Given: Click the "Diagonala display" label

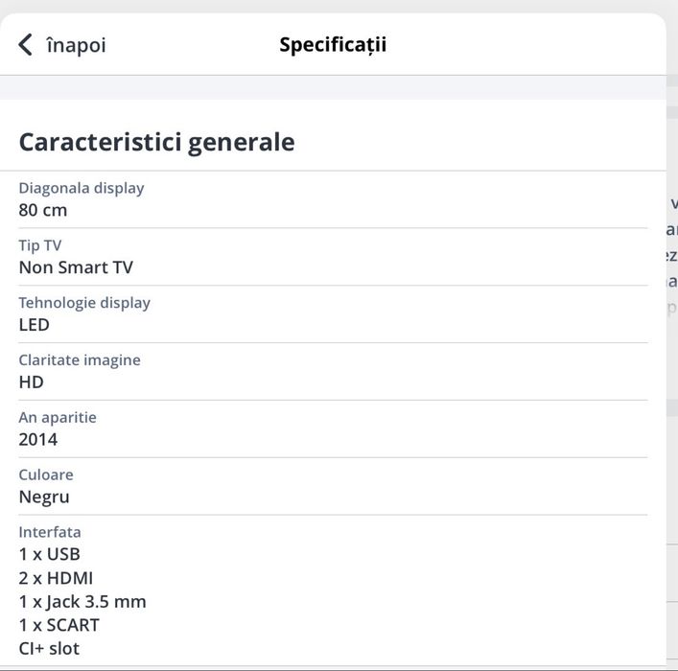Looking at the screenshot, I should (x=82, y=188).
